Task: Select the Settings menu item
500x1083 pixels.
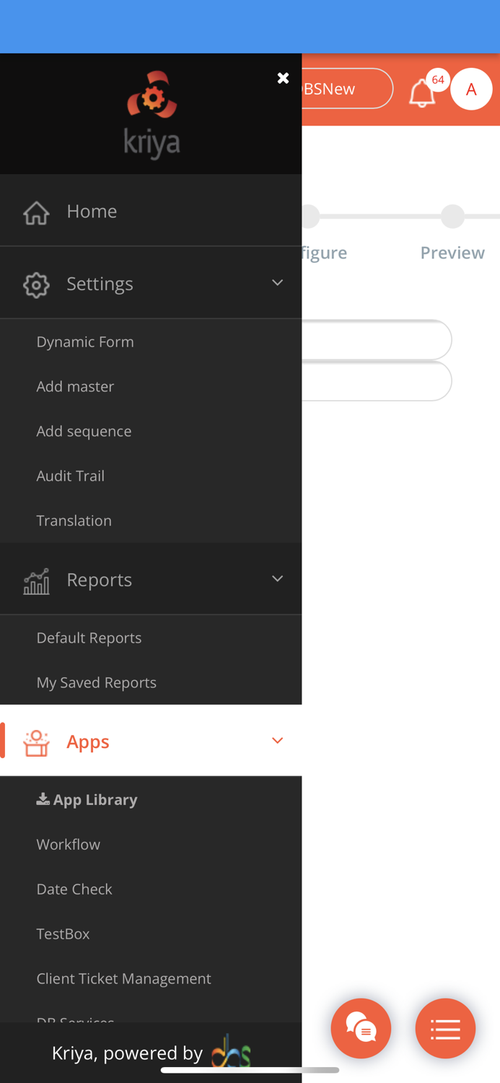Action: tap(151, 283)
